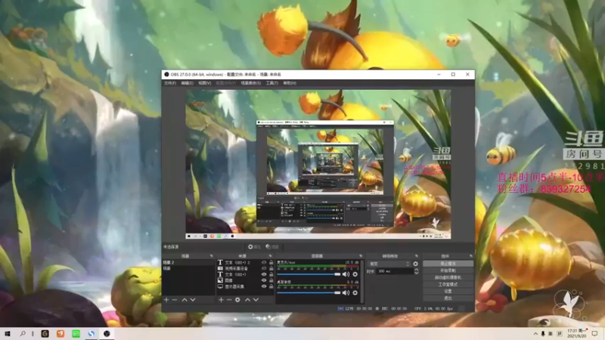Click the 属性 gear button above the panels

point(254,247)
